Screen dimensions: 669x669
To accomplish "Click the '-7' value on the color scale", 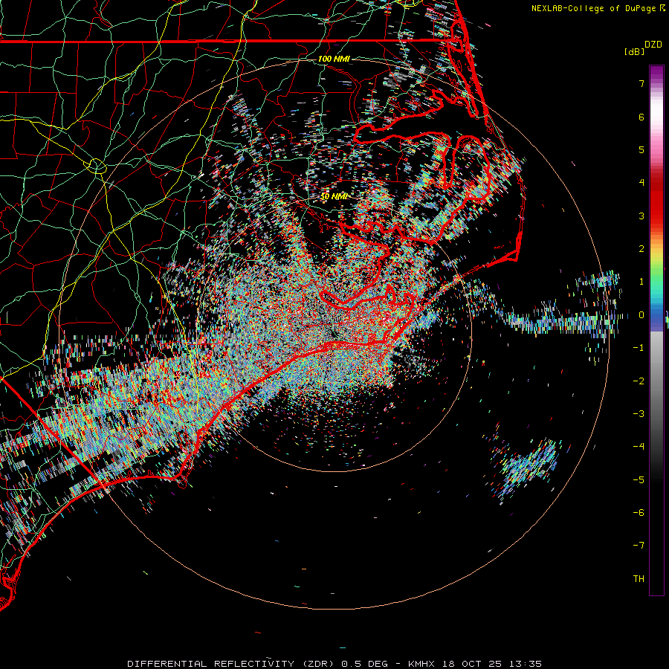I will pyautogui.click(x=639, y=546).
